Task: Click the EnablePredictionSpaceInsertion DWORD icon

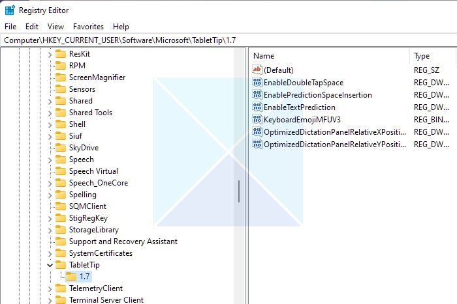Action: click(257, 95)
